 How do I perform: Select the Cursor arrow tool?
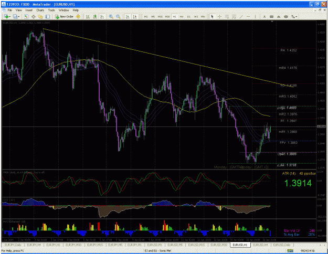213,16
